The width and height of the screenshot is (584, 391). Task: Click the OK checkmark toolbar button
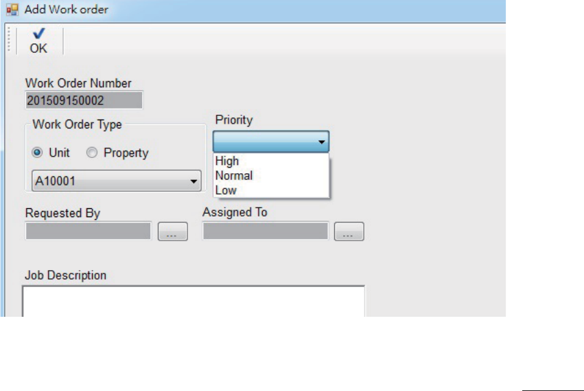coord(38,41)
